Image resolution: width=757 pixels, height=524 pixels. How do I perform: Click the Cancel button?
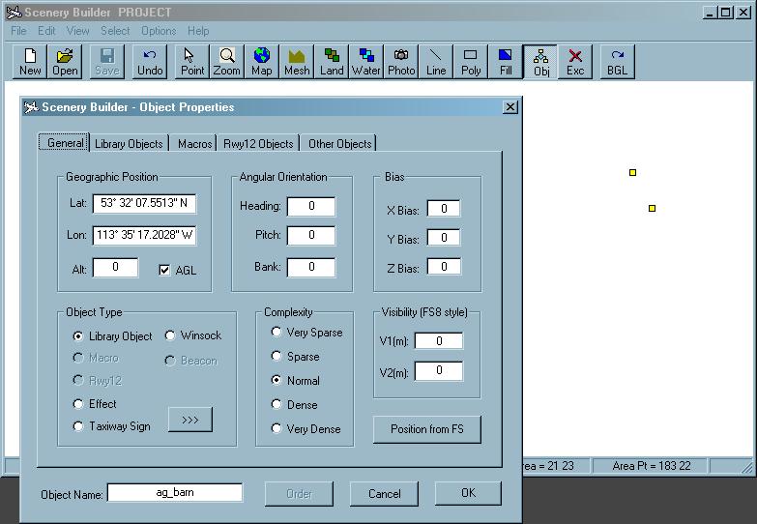click(384, 493)
